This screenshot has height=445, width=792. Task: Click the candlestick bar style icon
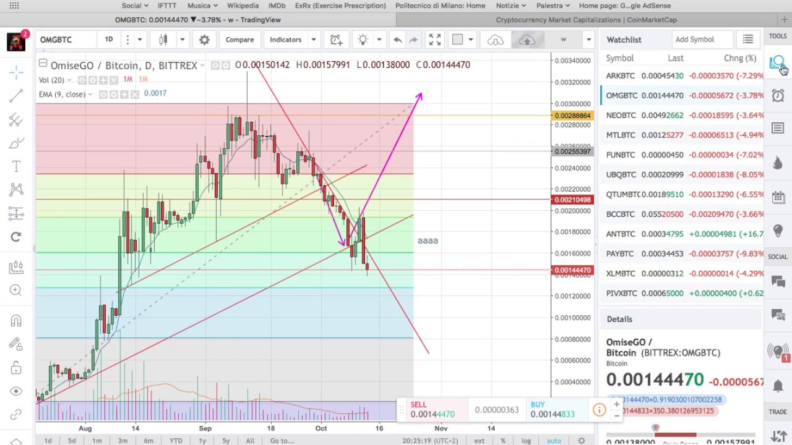click(163, 40)
